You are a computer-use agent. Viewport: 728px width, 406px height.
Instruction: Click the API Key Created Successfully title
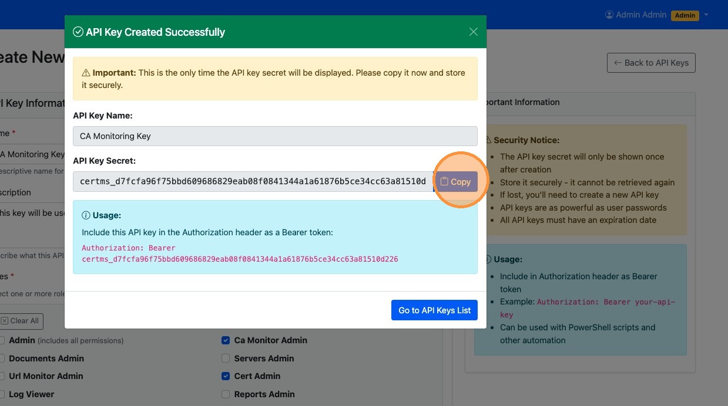155,32
